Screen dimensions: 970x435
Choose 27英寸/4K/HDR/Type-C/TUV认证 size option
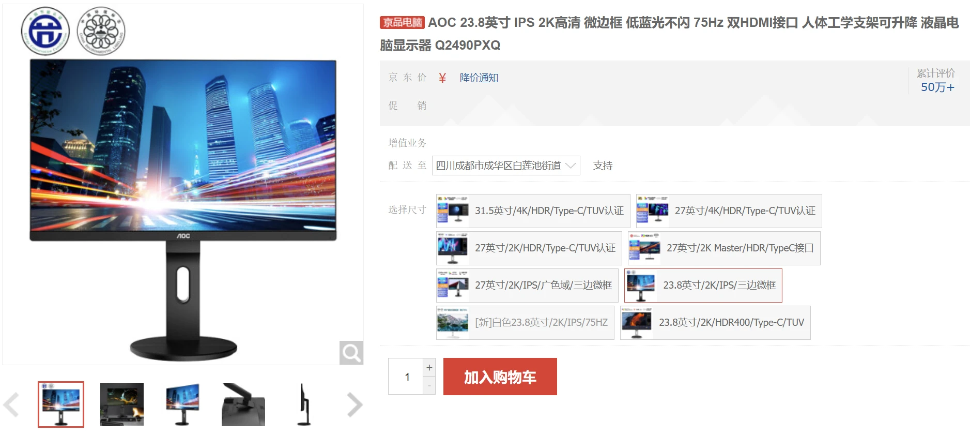click(x=729, y=211)
